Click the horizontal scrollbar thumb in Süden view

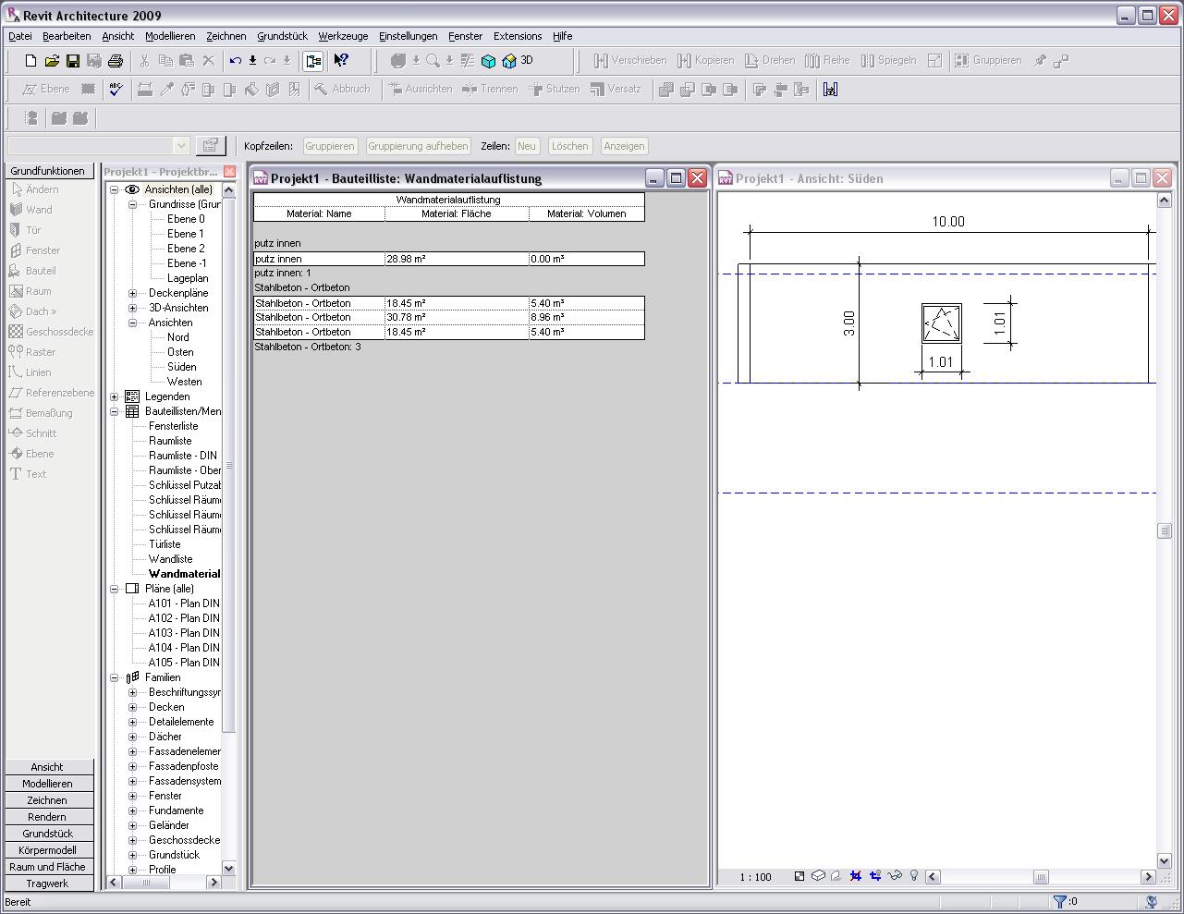pos(1041,877)
